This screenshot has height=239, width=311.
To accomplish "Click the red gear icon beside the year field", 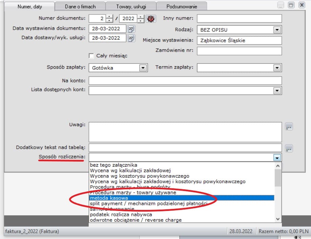I will coord(151,19).
